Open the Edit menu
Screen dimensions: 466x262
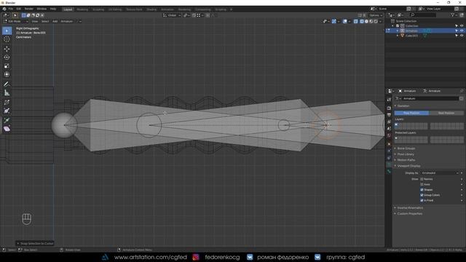(x=19, y=9)
